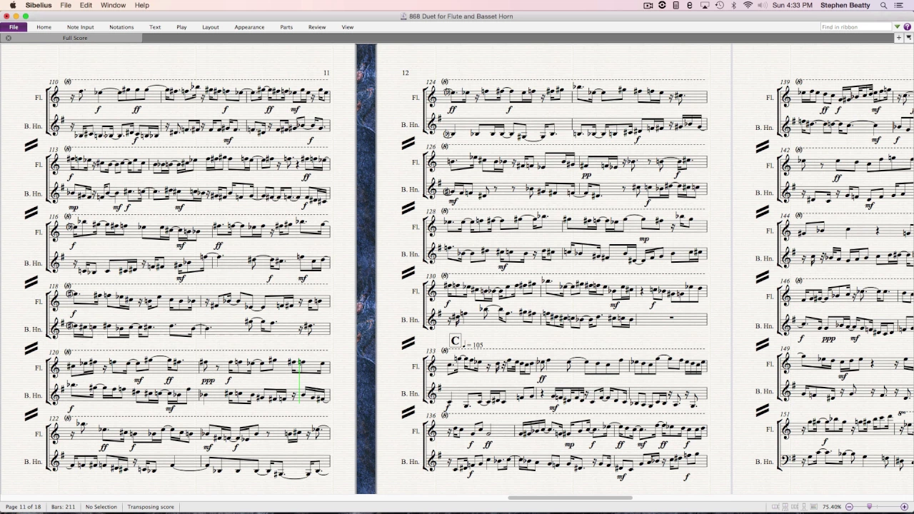Click page number 11 on score

pyautogui.click(x=326, y=73)
